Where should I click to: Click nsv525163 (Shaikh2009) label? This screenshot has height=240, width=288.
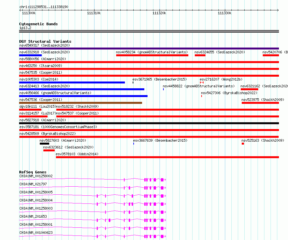(x=263, y=140)
